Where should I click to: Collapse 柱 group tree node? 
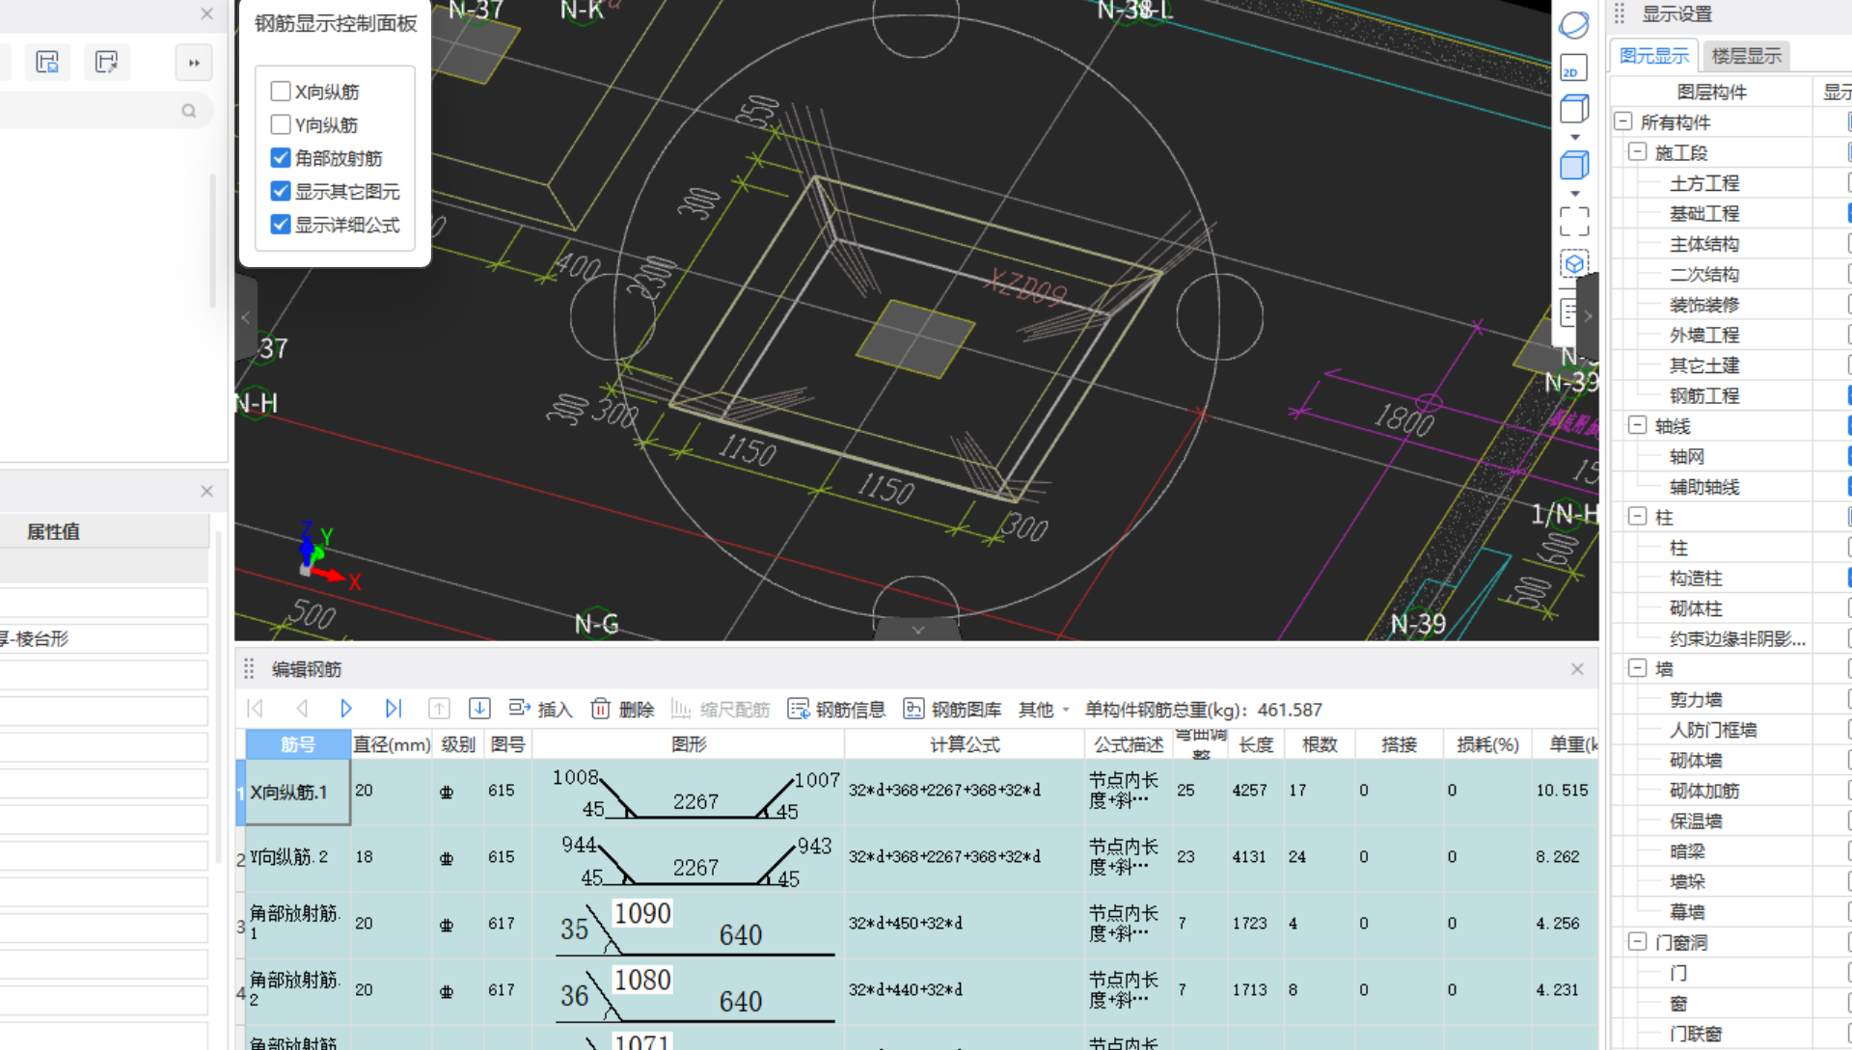1637,517
